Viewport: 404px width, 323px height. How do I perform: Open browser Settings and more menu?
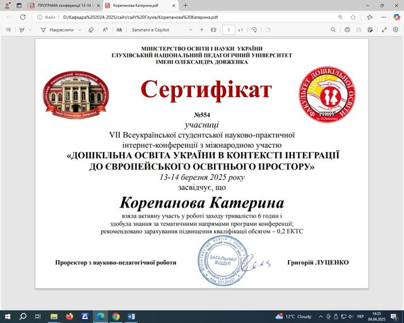[x=384, y=17]
